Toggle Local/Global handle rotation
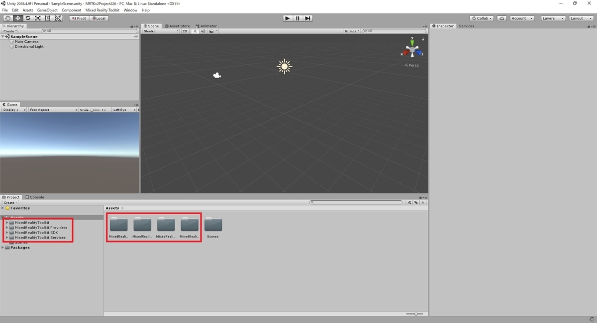The height and width of the screenshot is (323, 597). pos(99,18)
